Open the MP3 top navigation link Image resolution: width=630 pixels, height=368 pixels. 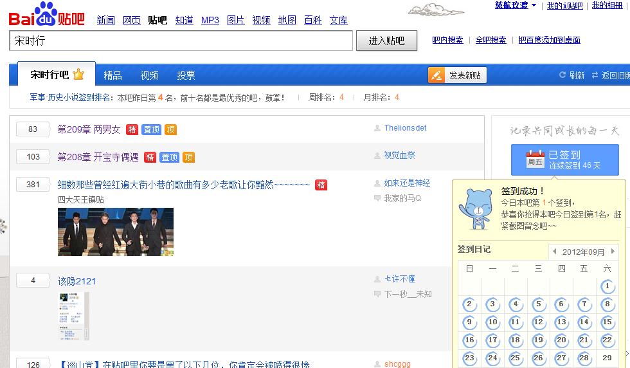coord(210,20)
